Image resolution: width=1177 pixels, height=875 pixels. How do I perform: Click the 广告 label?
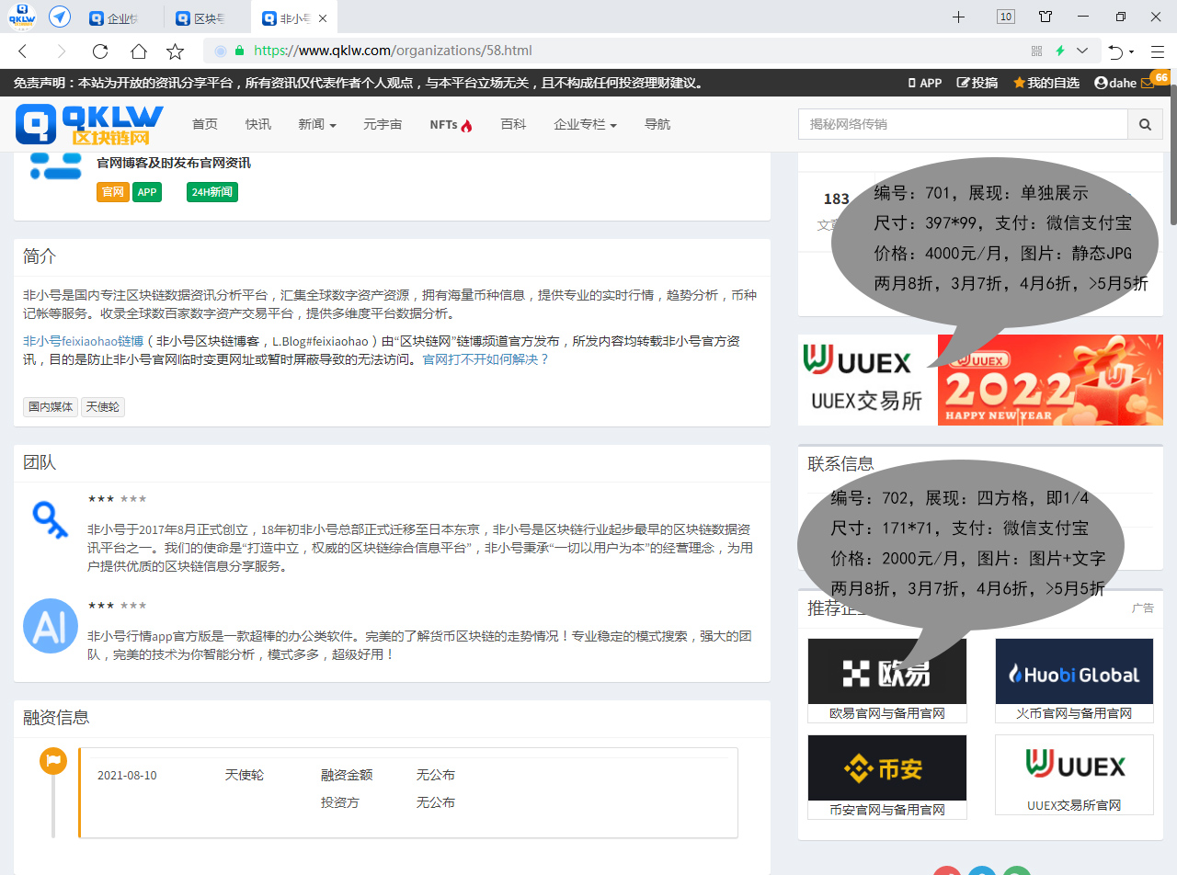coord(1143,608)
